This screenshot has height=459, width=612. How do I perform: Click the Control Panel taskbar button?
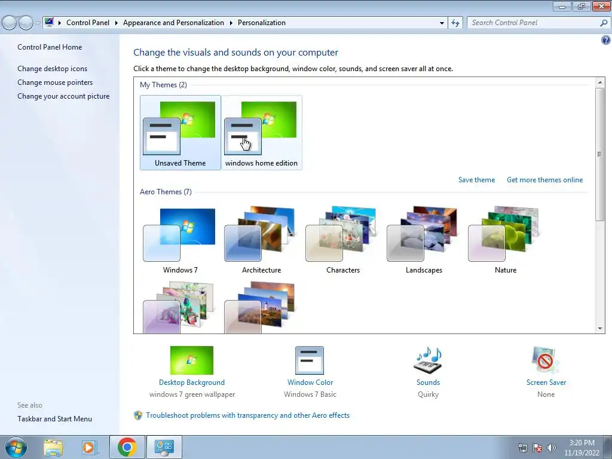point(164,447)
